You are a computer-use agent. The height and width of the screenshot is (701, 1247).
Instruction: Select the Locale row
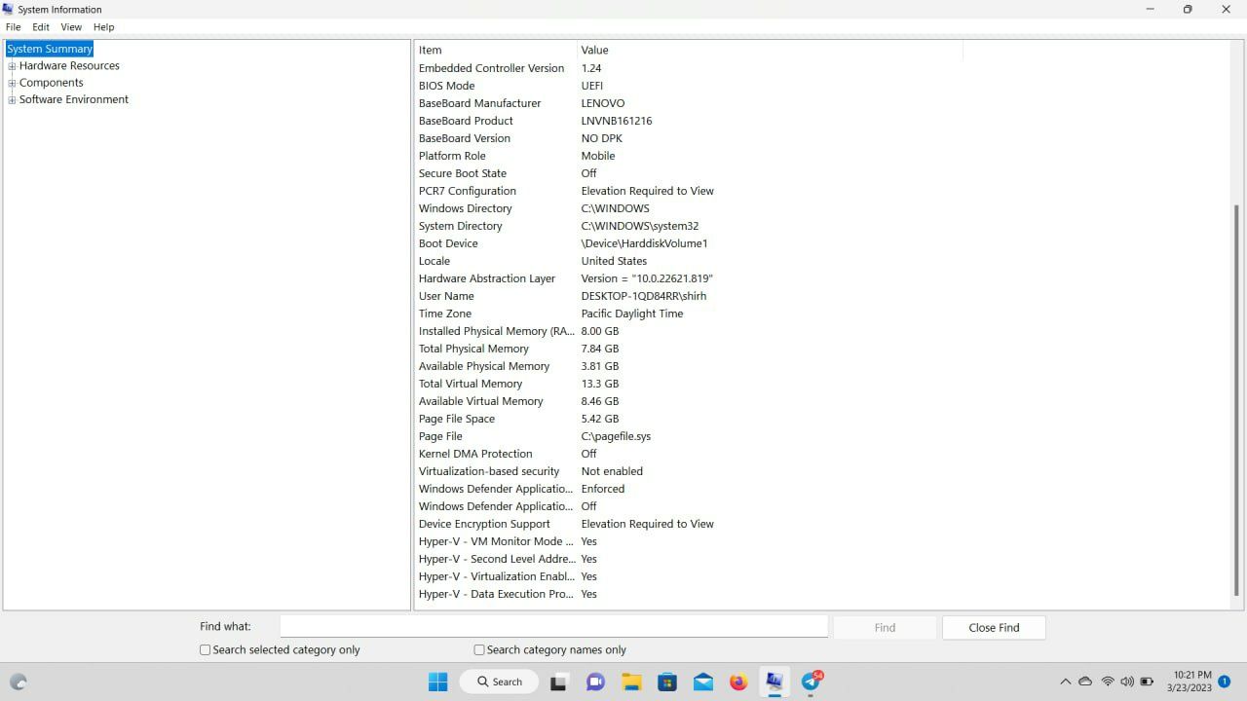690,261
